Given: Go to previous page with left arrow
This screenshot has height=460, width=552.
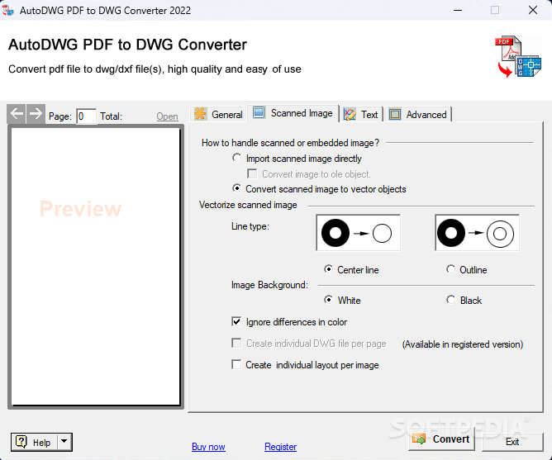Looking at the screenshot, I should point(17,114).
